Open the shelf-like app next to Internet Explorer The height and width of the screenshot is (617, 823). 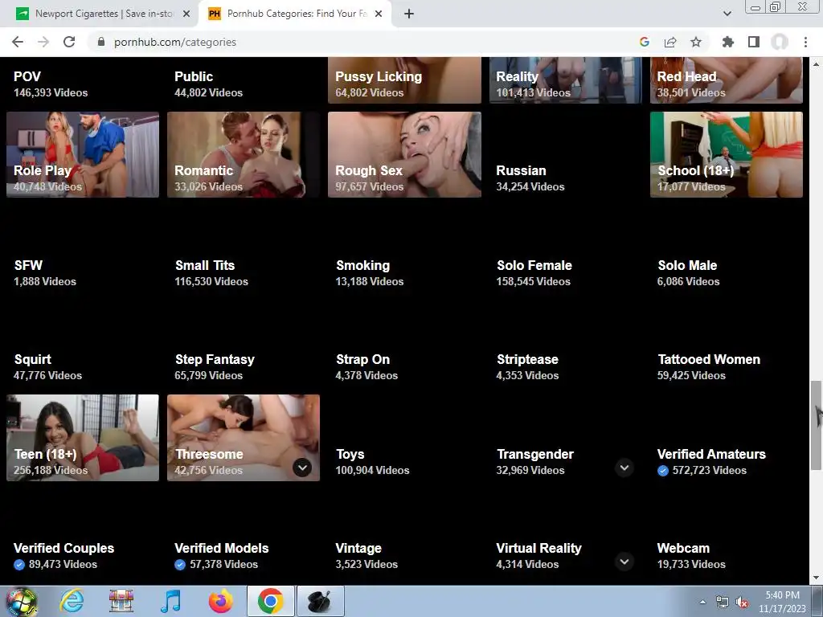click(121, 601)
